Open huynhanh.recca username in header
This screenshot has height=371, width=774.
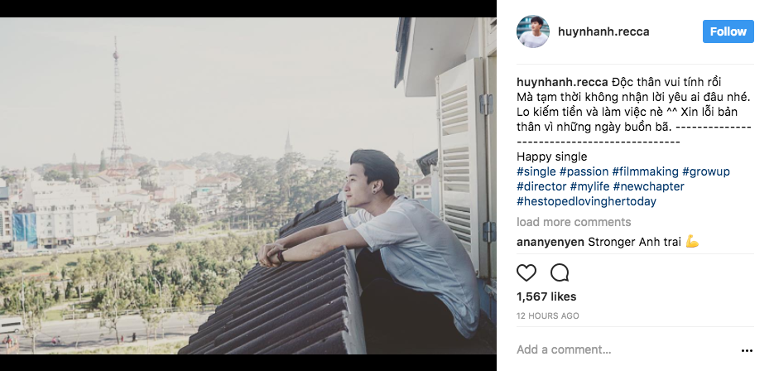point(602,31)
